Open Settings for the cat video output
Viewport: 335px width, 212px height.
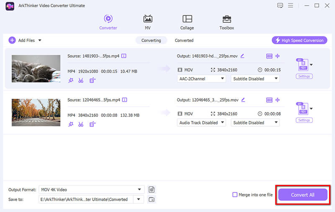click(304, 77)
